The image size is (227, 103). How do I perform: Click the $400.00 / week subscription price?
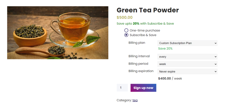click(x=170, y=79)
